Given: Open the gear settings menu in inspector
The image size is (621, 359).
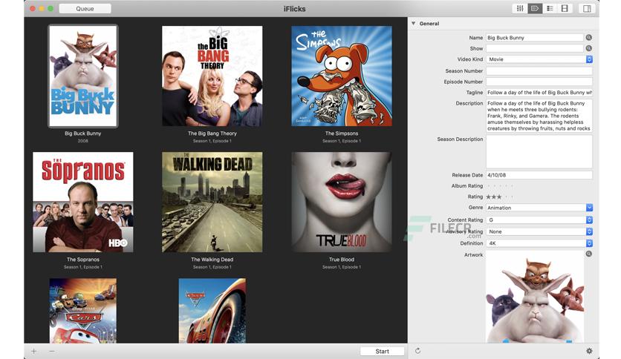Looking at the screenshot, I should pos(589,351).
